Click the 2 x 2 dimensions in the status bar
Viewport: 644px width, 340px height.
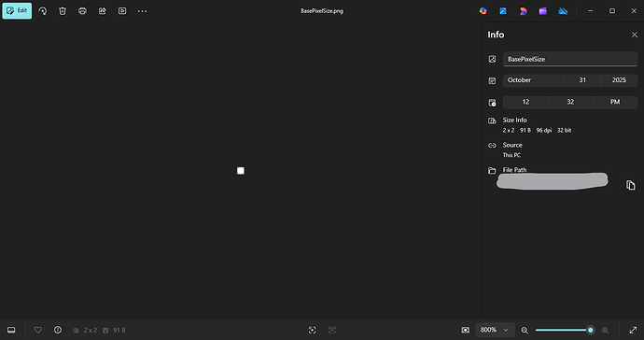pos(90,330)
